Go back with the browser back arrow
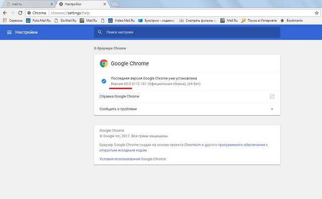This screenshot has height=199, width=322. (x=5, y=13)
